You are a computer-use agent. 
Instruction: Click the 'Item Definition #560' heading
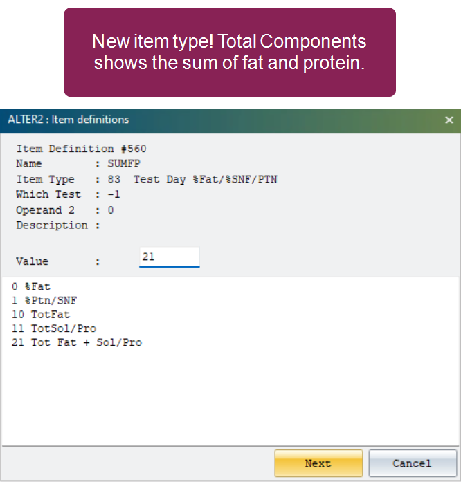pyautogui.click(x=81, y=149)
